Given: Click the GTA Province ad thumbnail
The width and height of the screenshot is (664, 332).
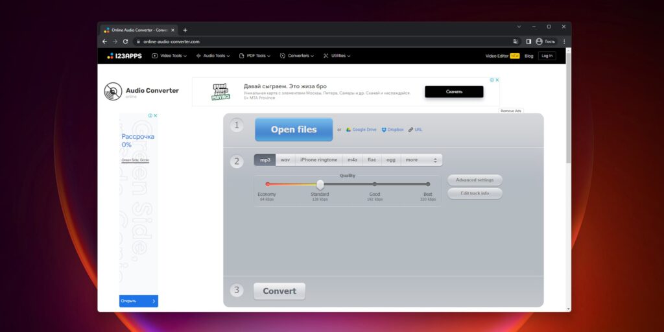Looking at the screenshot, I should (220, 92).
